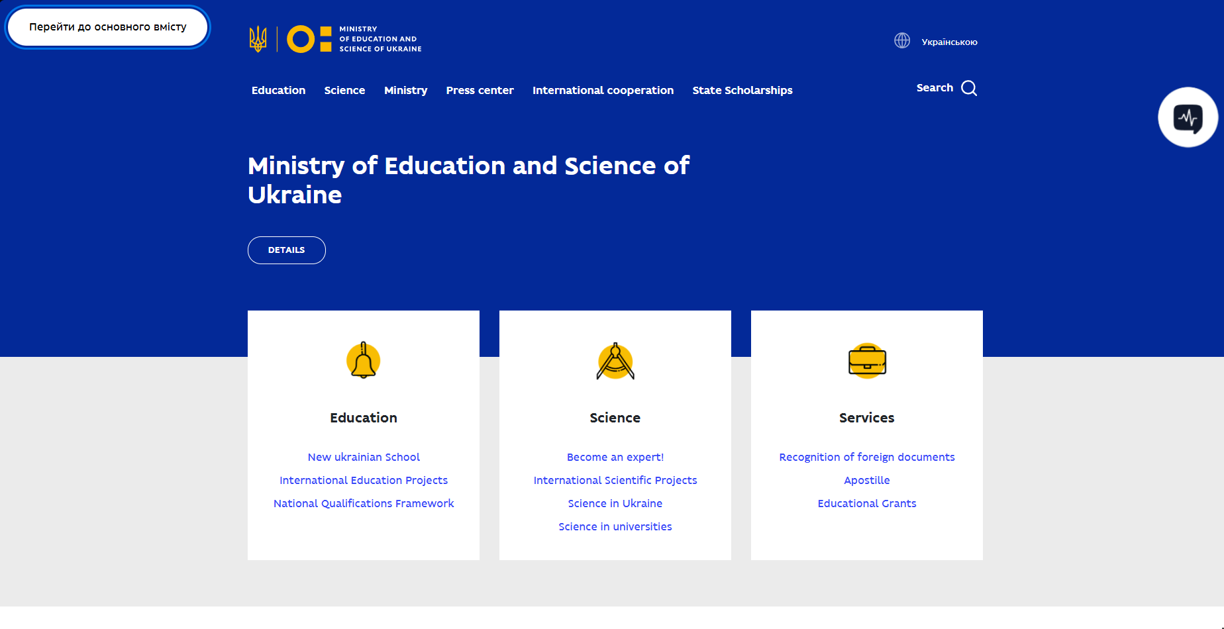The image size is (1224, 629).
Task: Select State Scholarships in navigation
Action: click(742, 90)
